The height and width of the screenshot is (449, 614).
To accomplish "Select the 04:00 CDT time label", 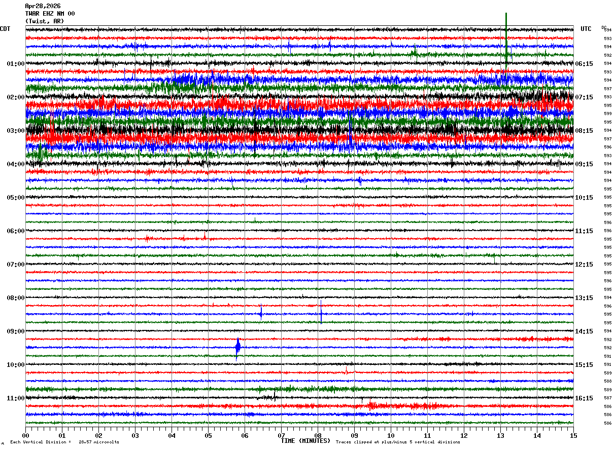I will 16,164.
